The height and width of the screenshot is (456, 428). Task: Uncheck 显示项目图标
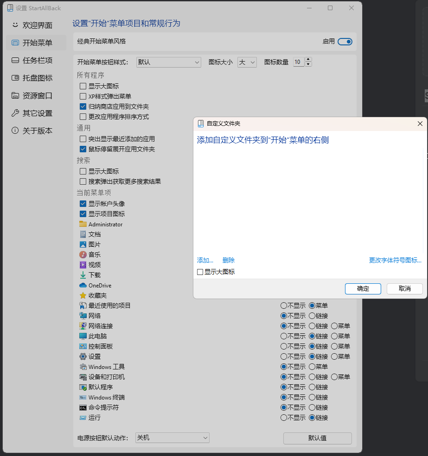pos(83,214)
